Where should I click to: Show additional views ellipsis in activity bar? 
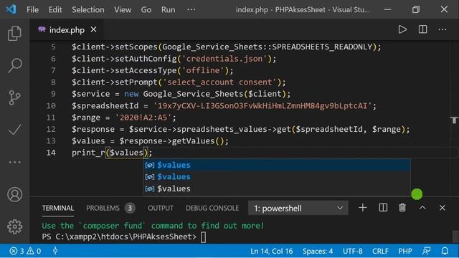pyautogui.click(x=14, y=163)
